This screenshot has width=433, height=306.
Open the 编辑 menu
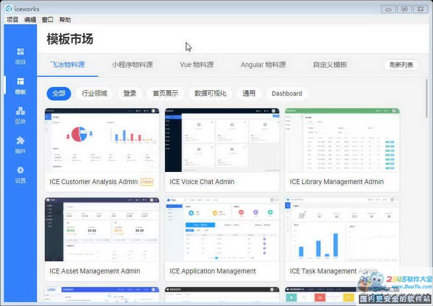pyautogui.click(x=30, y=19)
